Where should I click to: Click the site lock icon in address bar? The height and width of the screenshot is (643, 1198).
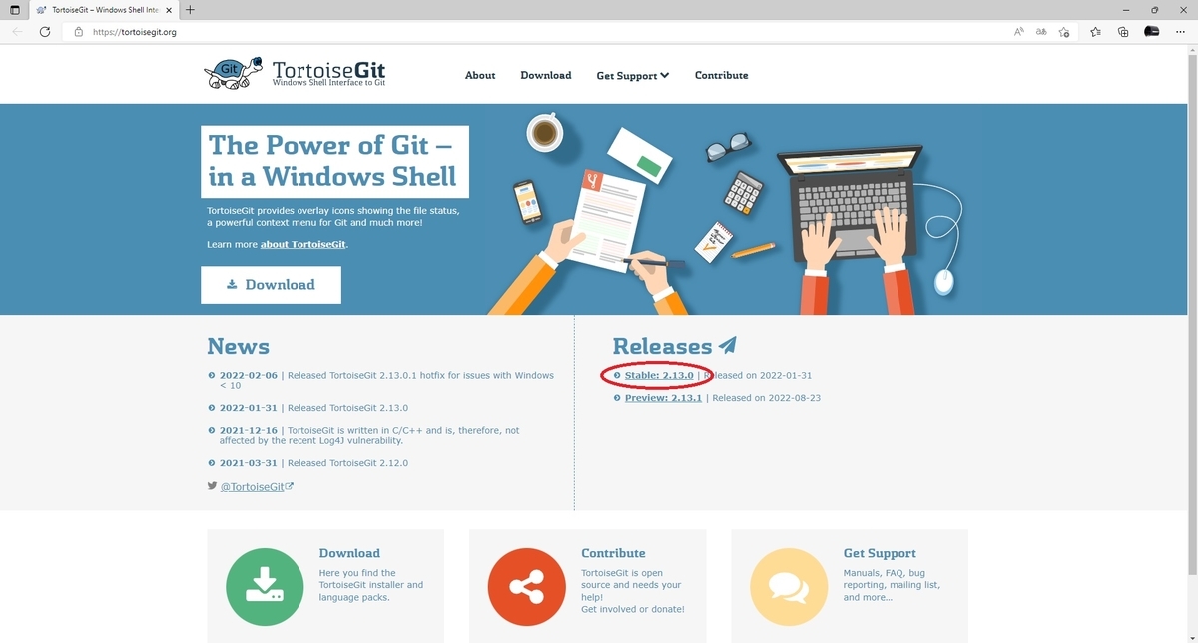pos(79,32)
